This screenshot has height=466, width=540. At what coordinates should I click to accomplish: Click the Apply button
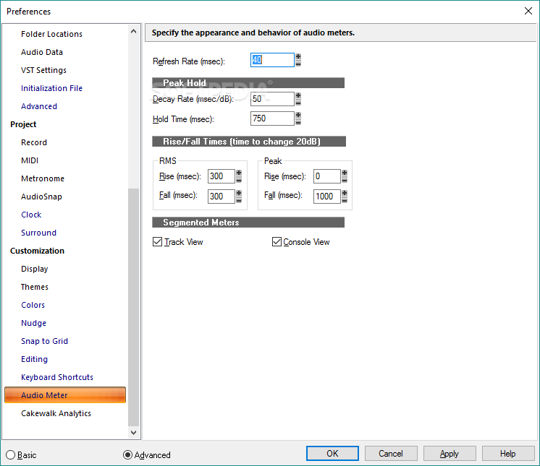click(x=450, y=454)
